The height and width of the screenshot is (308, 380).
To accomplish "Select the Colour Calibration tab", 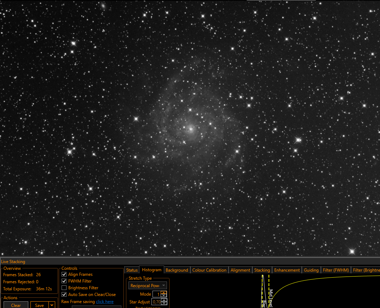I will click(x=209, y=270).
